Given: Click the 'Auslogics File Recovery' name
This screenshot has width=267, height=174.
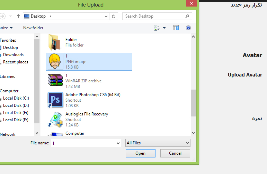Looking at the screenshot, I should tap(87, 114).
